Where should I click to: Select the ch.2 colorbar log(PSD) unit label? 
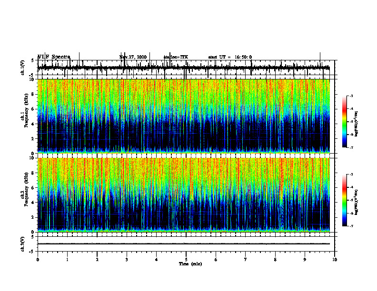pyautogui.click(x=356, y=202)
